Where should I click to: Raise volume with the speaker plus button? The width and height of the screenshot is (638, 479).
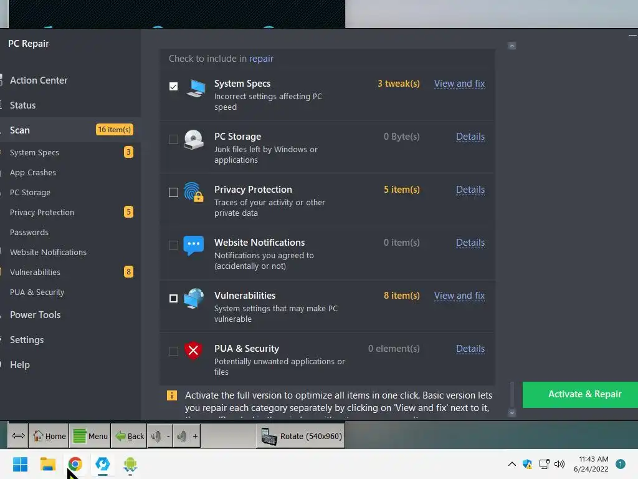tap(187, 436)
